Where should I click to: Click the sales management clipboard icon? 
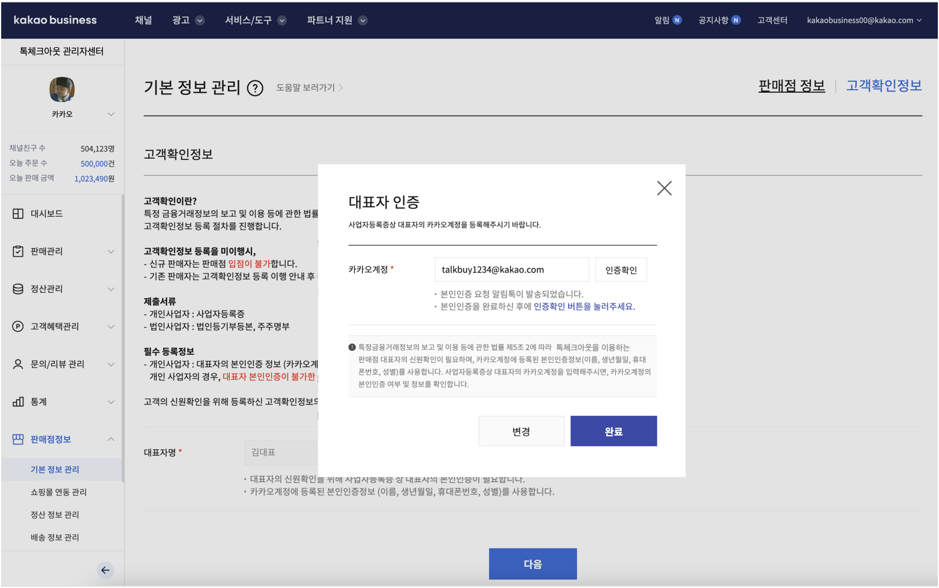tap(18, 251)
